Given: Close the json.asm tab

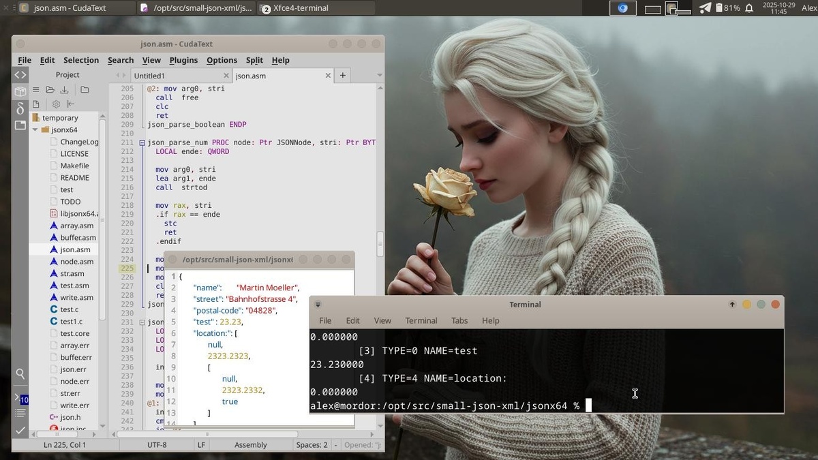Looking at the screenshot, I should 327,76.
